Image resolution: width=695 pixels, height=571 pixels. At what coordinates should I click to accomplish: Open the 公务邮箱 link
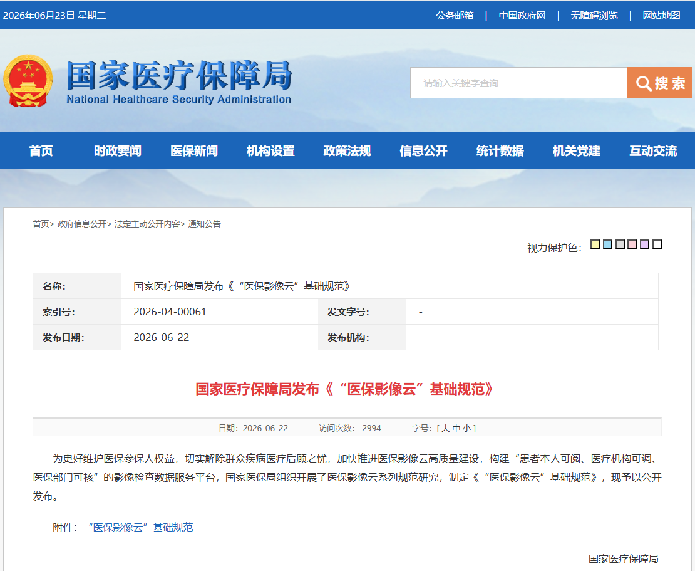pyautogui.click(x=455, y=16)
